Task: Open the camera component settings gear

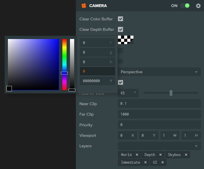Action: [x=198, y=6]
